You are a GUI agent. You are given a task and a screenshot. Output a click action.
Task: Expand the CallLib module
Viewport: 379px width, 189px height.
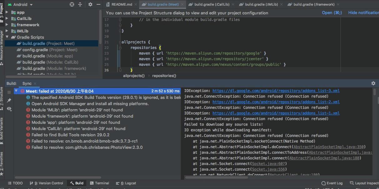7,18
